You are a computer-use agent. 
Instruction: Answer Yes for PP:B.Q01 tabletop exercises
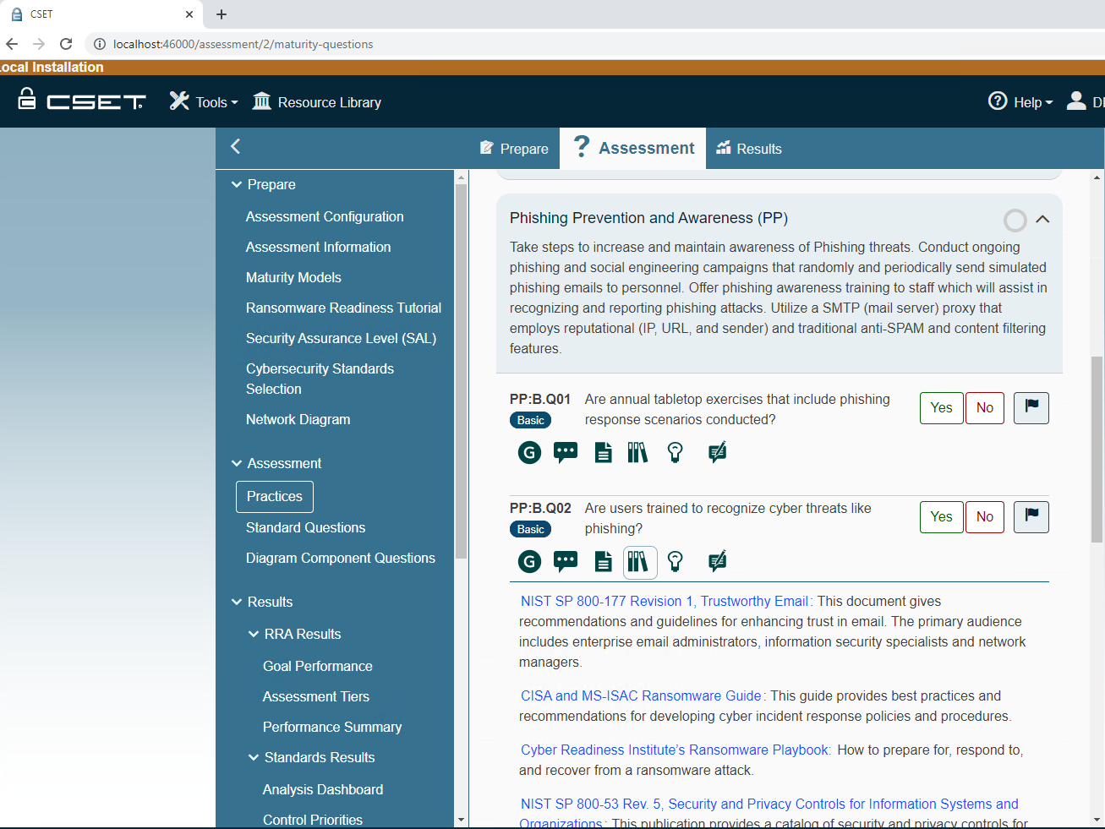(941, 408)
